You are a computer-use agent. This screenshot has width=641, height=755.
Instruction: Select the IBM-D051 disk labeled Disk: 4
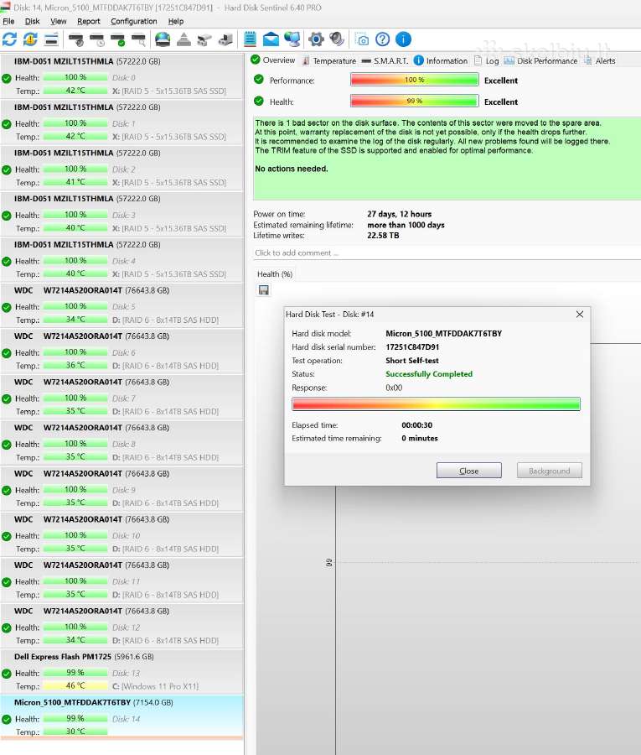point(121,259)
